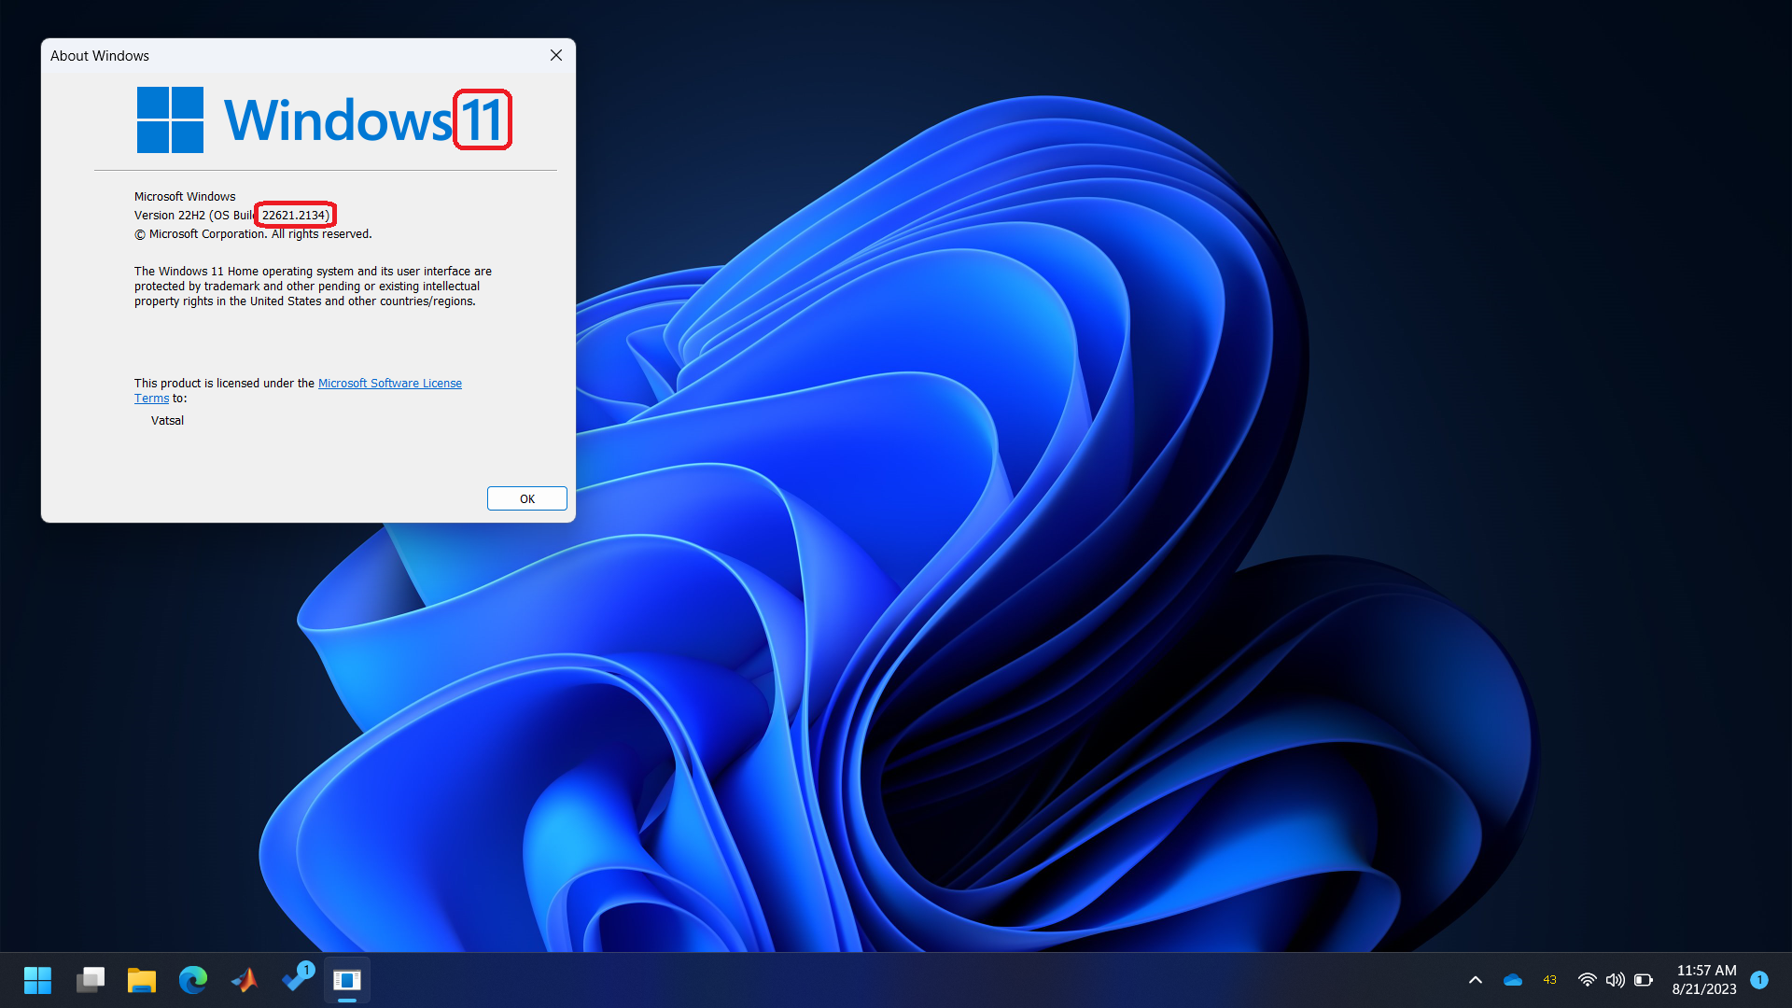Click the About Windows title bar
1792x1008 pixels.
click(280, 55)
